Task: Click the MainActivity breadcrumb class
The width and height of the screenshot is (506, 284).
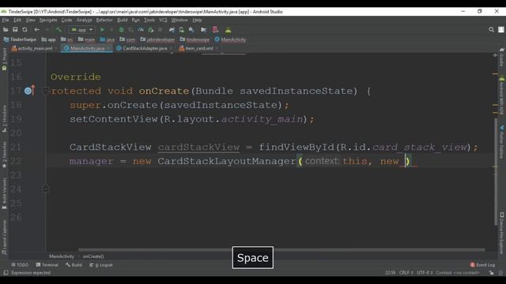Action: pyautogui.click(x=230, y=39)
